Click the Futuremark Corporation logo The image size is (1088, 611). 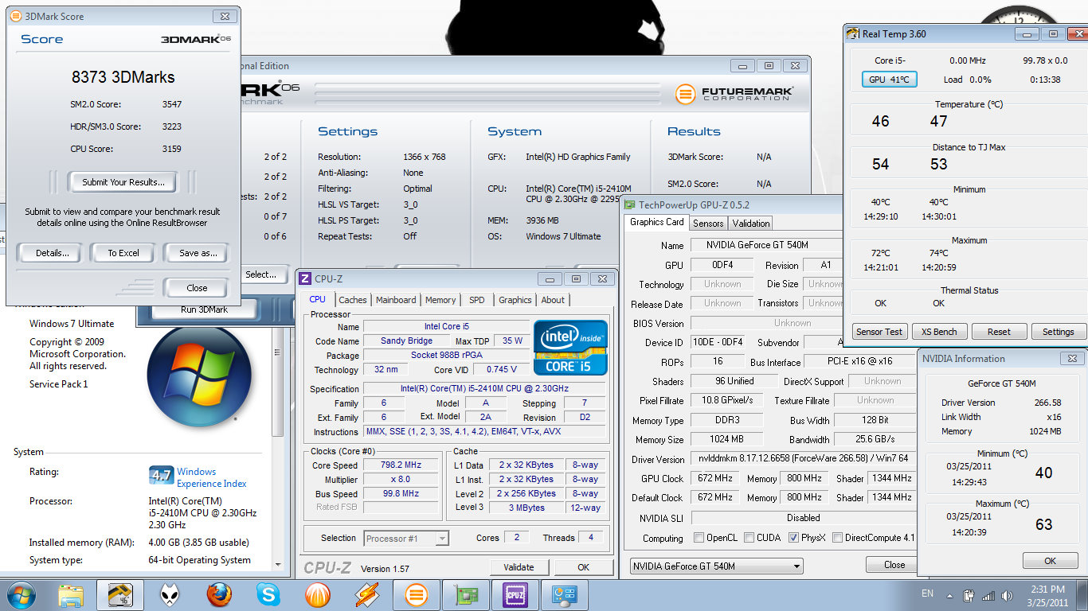734,94
